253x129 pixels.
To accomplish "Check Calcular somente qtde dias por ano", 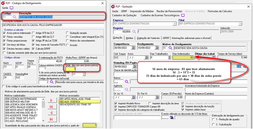I will pos(4,53).
